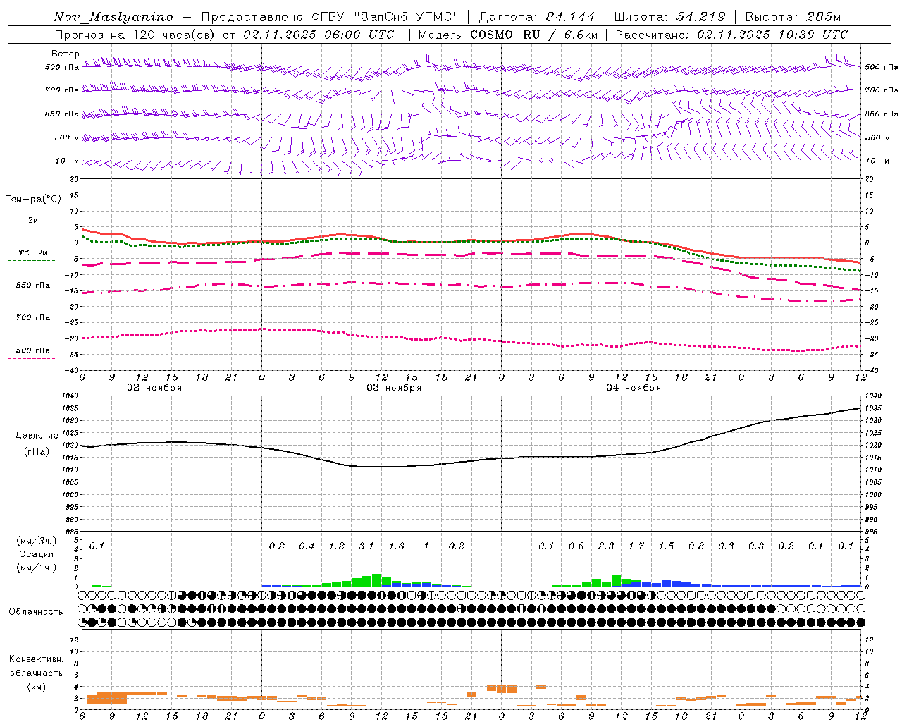Click the "Конвективн." convective cloud label
Viewport: 902px width, 722px height.
pyautogui.click(x=37, y=659)
